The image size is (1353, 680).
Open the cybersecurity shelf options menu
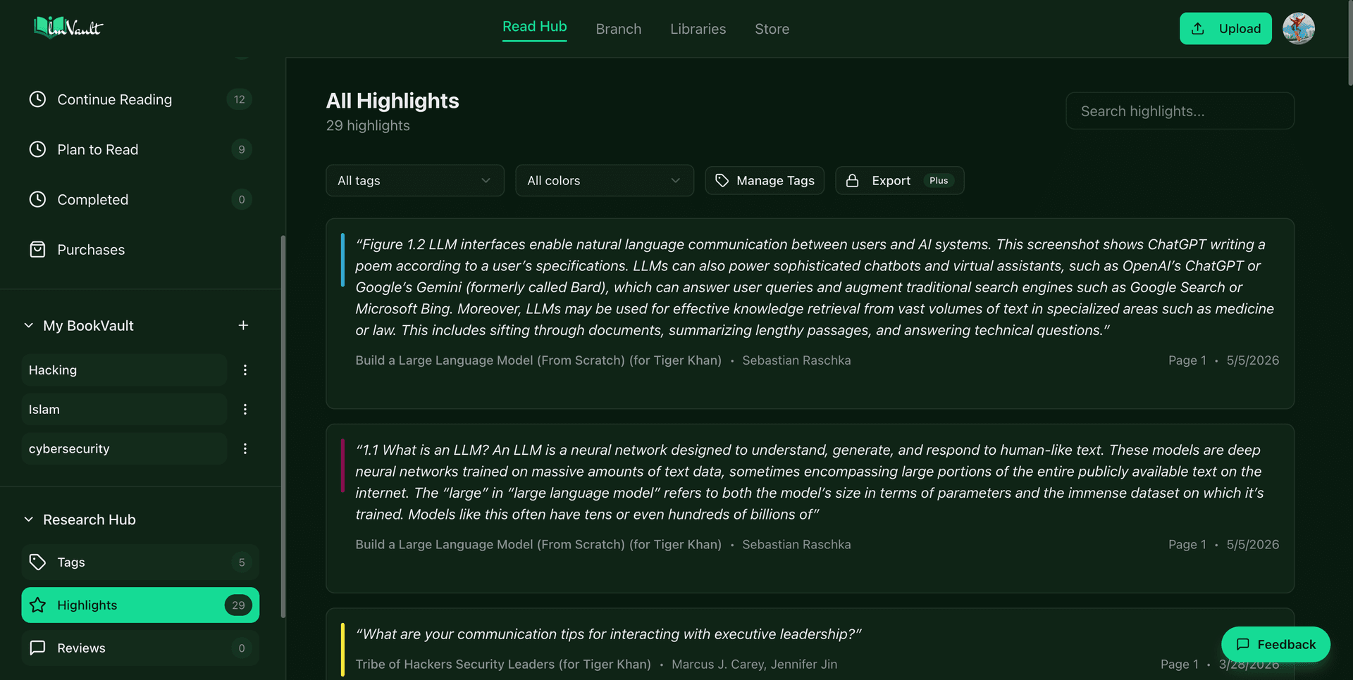(245, 448)
